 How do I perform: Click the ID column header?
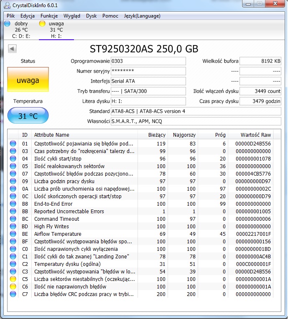(x=25, y=135)
